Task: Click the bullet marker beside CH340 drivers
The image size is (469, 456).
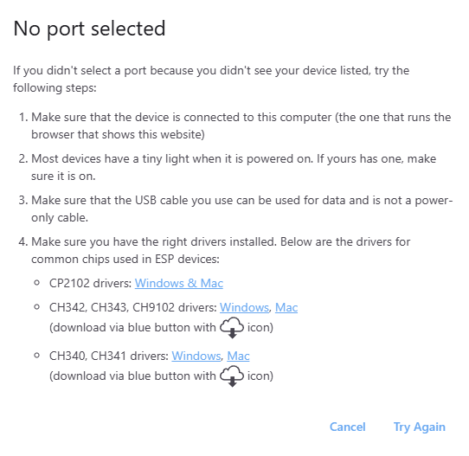Action: point(37,356)
